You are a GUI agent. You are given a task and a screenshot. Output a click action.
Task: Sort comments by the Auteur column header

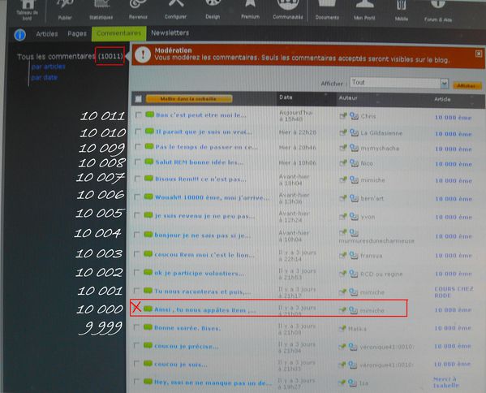(x=348, y=98)
